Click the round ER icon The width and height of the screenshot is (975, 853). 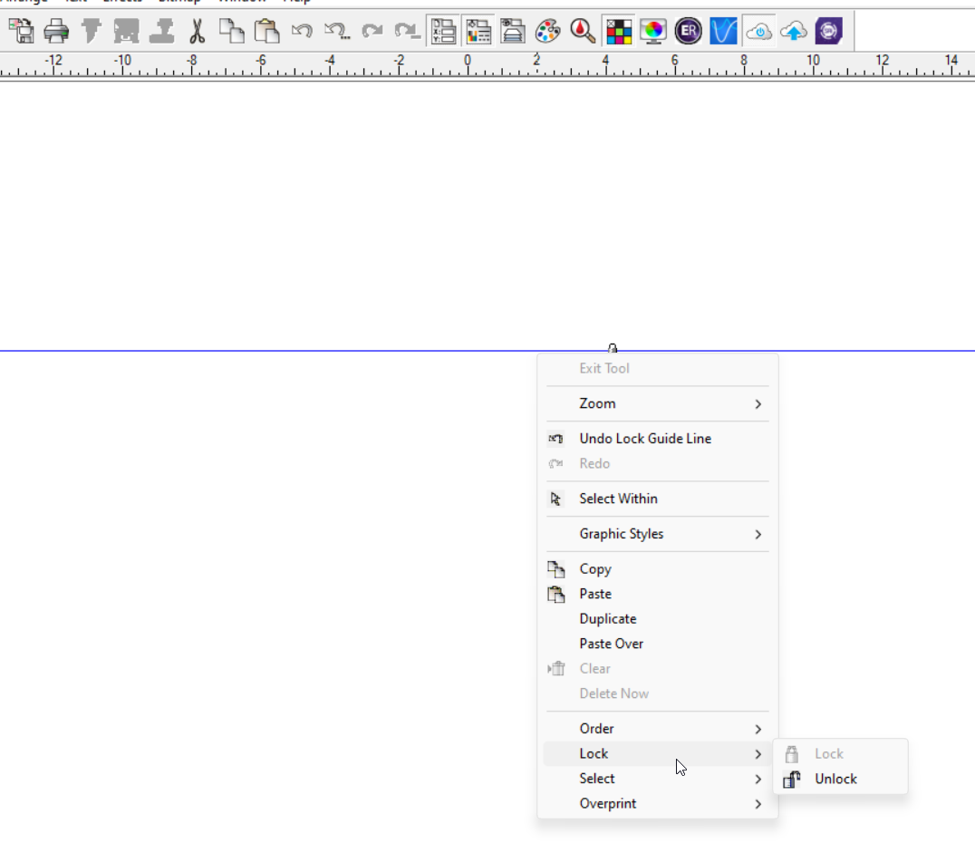[x=689, y=31]
